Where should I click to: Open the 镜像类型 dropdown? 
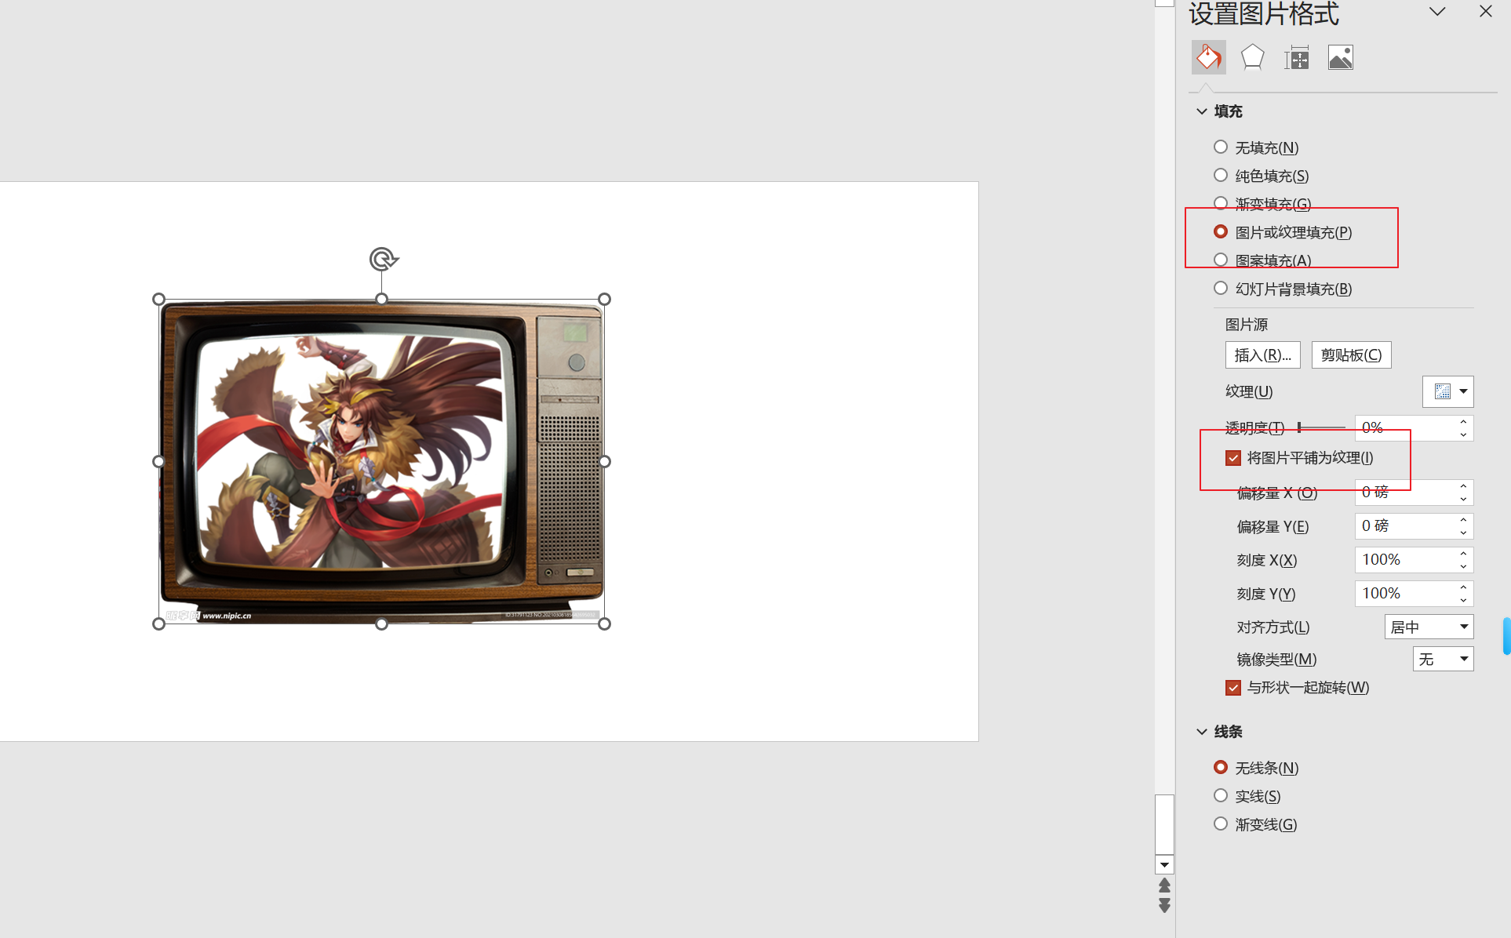[1443, 659]
